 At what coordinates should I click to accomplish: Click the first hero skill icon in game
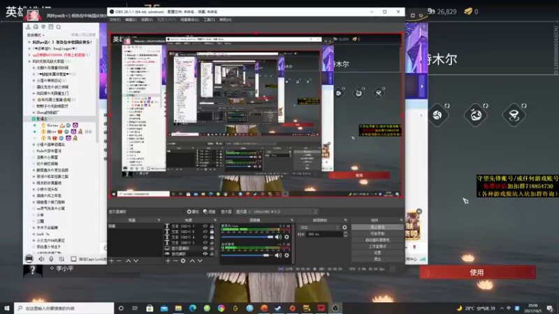click(437, 114)
